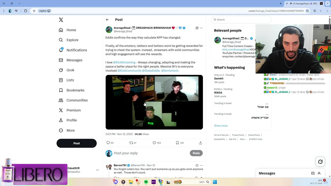Open a new browser tab

[281, 4]
